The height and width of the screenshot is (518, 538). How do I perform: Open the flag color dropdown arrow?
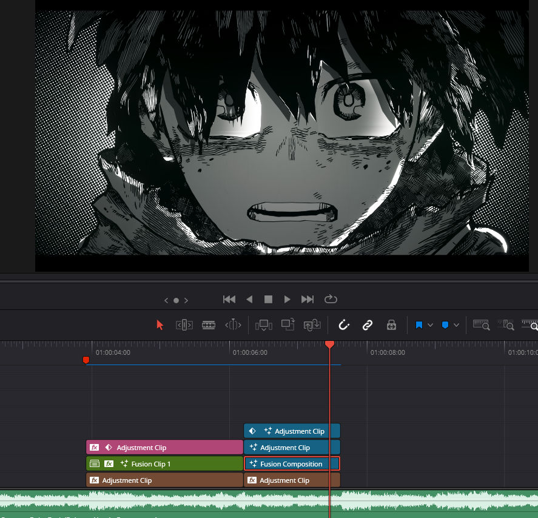[430, 325]
